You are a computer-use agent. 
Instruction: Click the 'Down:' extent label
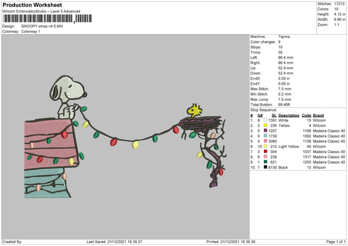coord(256,73)
